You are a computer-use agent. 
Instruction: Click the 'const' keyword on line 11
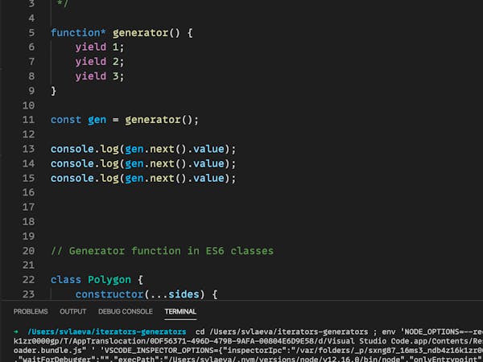(x=66, y=119)
